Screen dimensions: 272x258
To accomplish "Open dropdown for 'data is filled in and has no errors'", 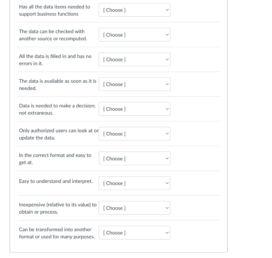I will click(134, 59).
